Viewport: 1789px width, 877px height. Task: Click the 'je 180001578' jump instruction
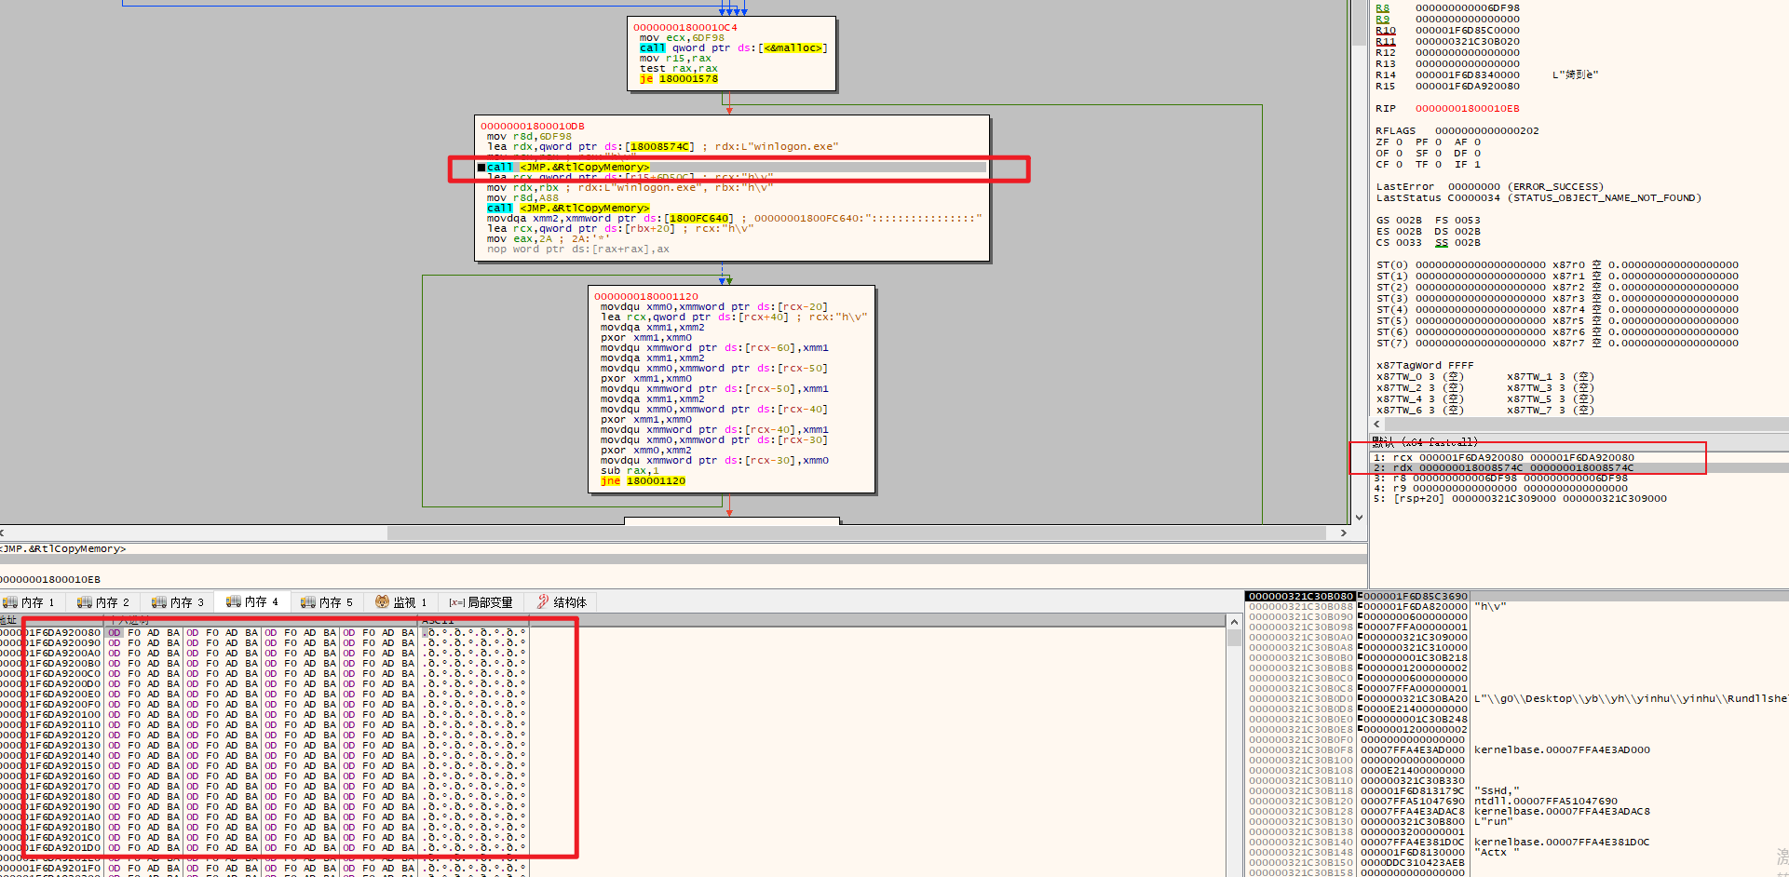click(x=679, y=79)
